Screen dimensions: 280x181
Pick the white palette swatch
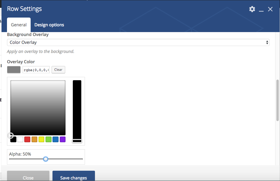click(20, 140)
